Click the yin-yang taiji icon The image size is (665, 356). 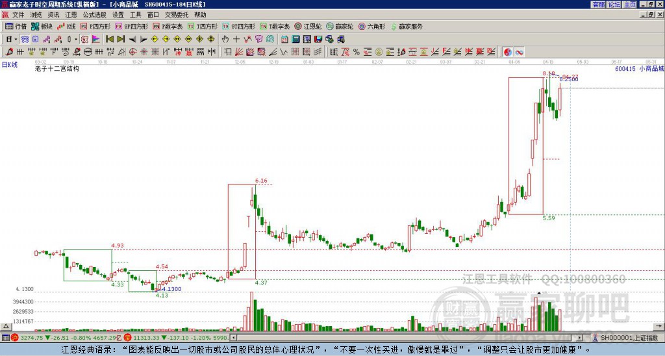[508, 52]
